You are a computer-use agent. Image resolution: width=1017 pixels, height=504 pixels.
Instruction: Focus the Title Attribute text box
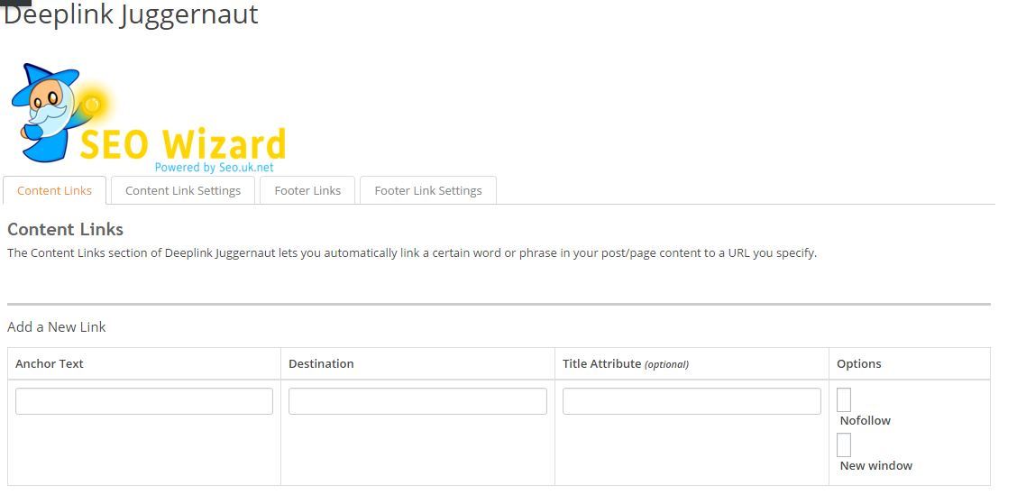coord(692,401)
